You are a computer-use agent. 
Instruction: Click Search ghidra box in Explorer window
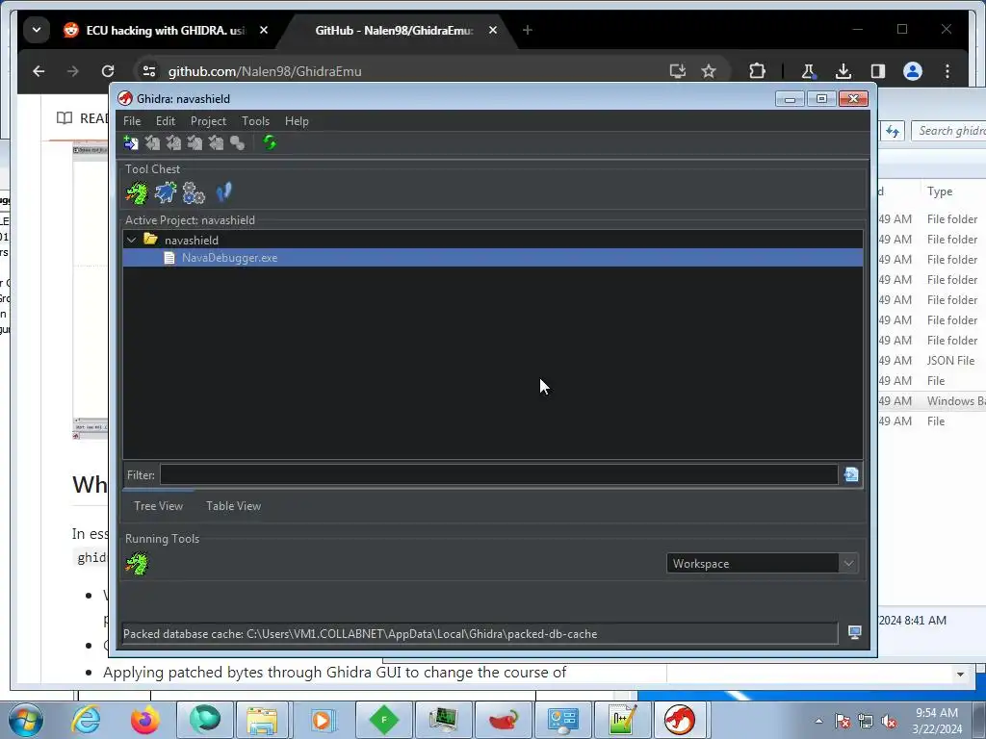tap(949, 131)
